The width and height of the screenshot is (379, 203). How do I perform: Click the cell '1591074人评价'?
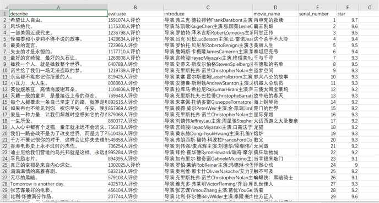[x=136, y=20]
